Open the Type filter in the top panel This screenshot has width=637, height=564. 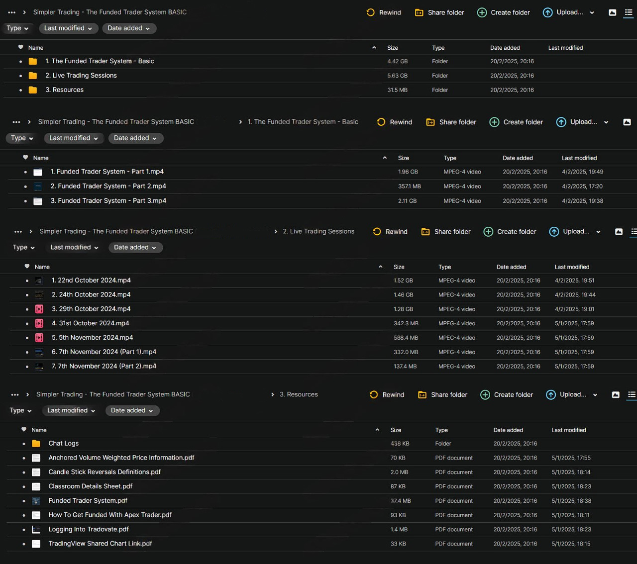[17, 28]
